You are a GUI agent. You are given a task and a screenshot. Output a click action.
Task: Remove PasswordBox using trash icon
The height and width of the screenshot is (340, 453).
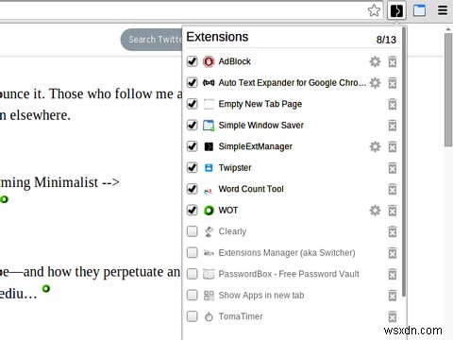coord(393,274)
